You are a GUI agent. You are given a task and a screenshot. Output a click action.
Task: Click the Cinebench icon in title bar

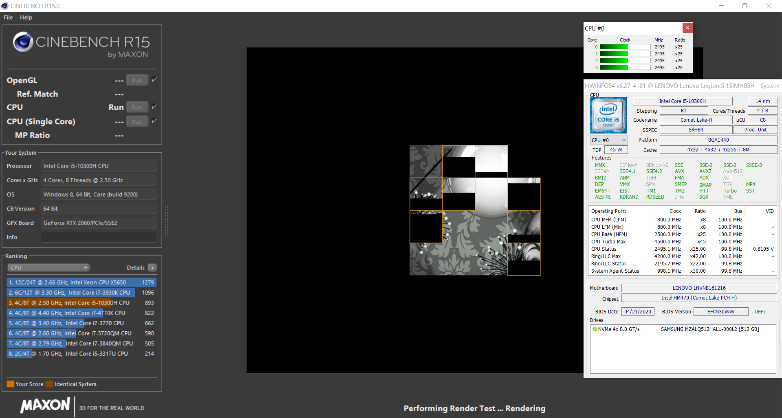tap(5, 6)
